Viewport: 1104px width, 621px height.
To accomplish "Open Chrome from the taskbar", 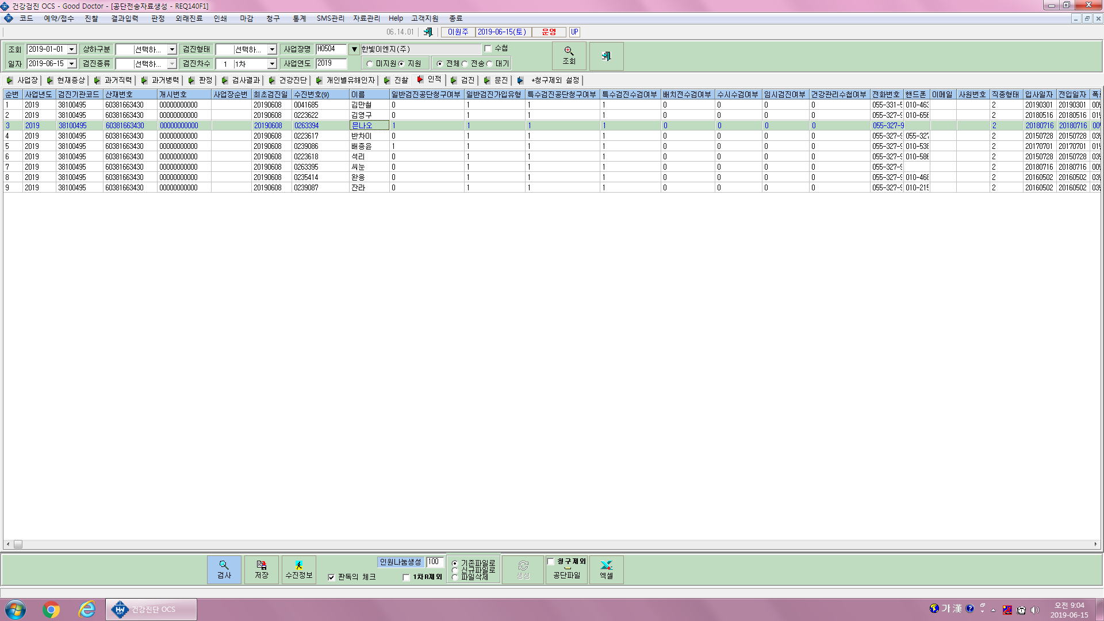I will pyautogui.click(x=51, y=609).
